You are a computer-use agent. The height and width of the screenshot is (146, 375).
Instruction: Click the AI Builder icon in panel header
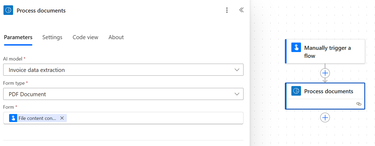click(8, 10)
